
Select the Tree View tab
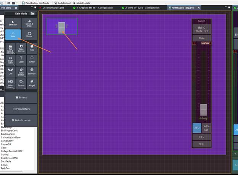(6, 8)
